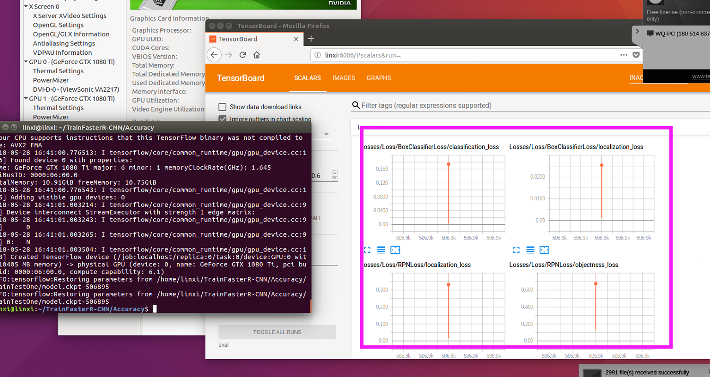The width and height of the screenshot is (710, 377).
Task: Show site information icon in address bar
Action: pyautogui.click(x=318, y=55)
